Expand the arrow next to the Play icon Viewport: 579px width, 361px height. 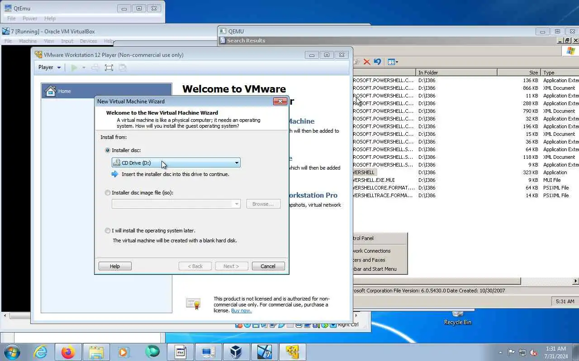[84, 68]
